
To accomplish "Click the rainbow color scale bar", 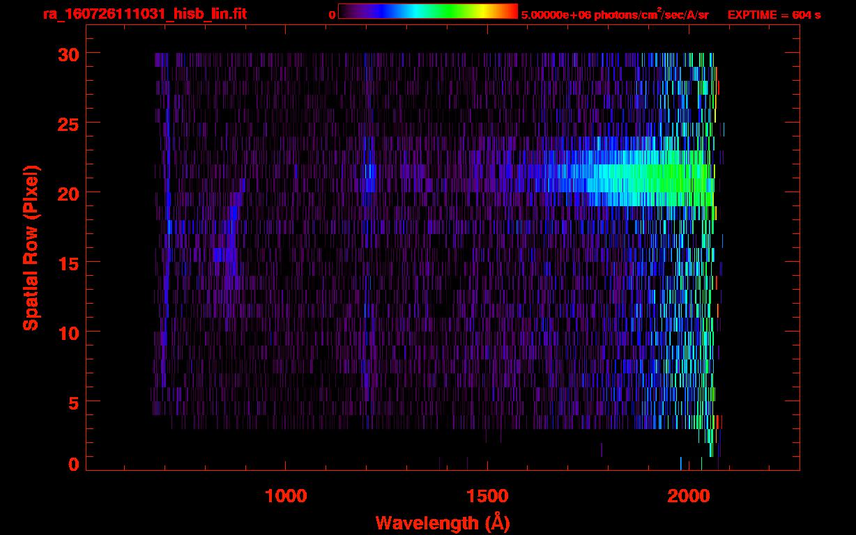I will (x=428, y=11).
